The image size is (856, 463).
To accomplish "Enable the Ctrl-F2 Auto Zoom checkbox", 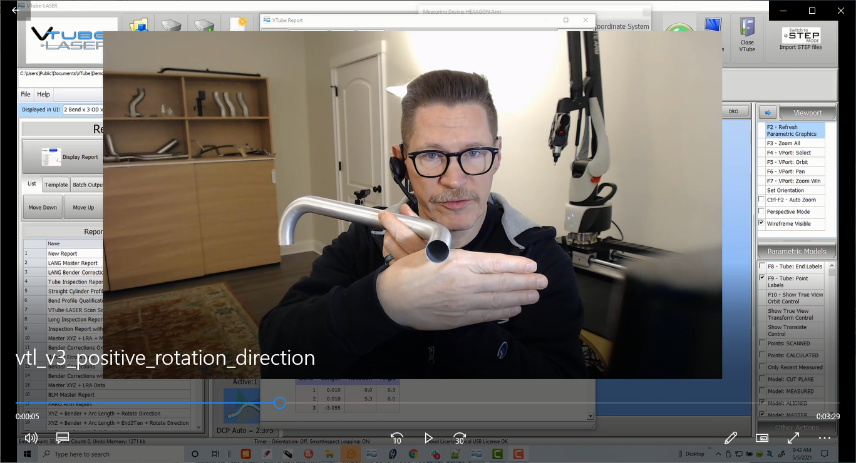I will (x=761, y=200).
